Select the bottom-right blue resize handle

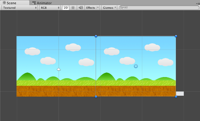[176, 97]
